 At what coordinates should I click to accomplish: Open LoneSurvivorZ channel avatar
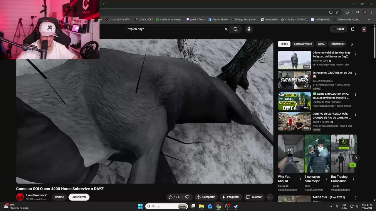[x=20, y=197]
